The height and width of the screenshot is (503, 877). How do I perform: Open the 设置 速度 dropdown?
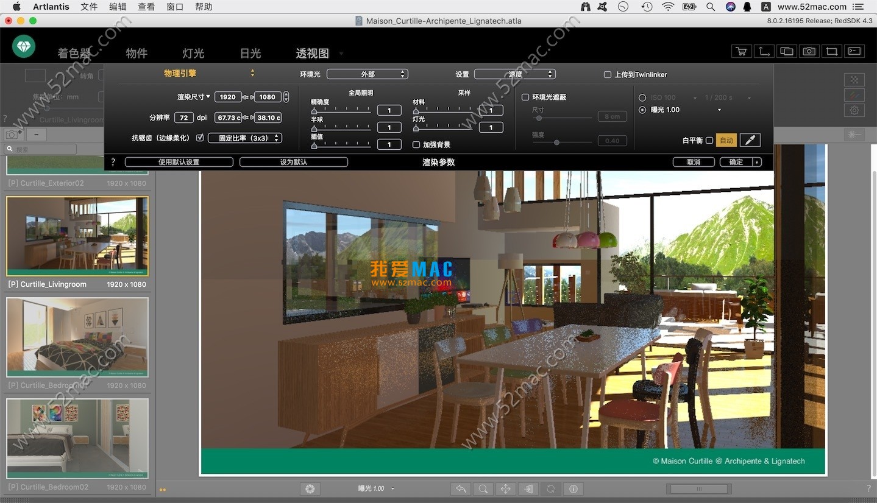[x=515, y=74]
